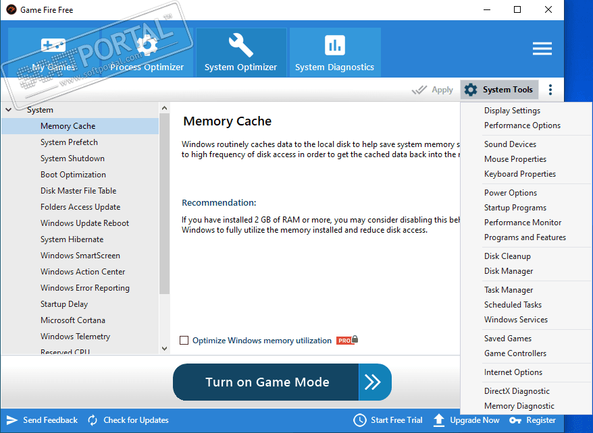
Task: Collapse the System tree group
Action: coord(9,110)
